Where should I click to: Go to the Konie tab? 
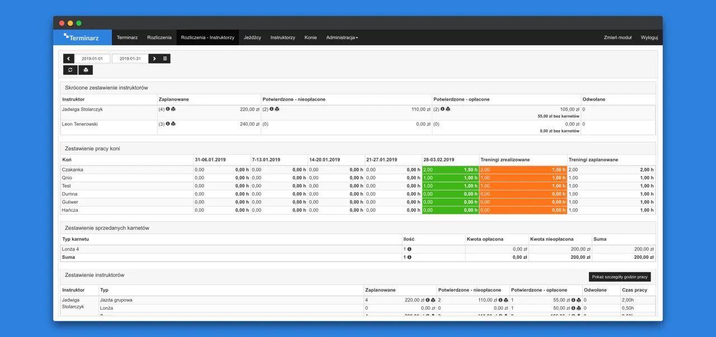[x=310, y=37]
